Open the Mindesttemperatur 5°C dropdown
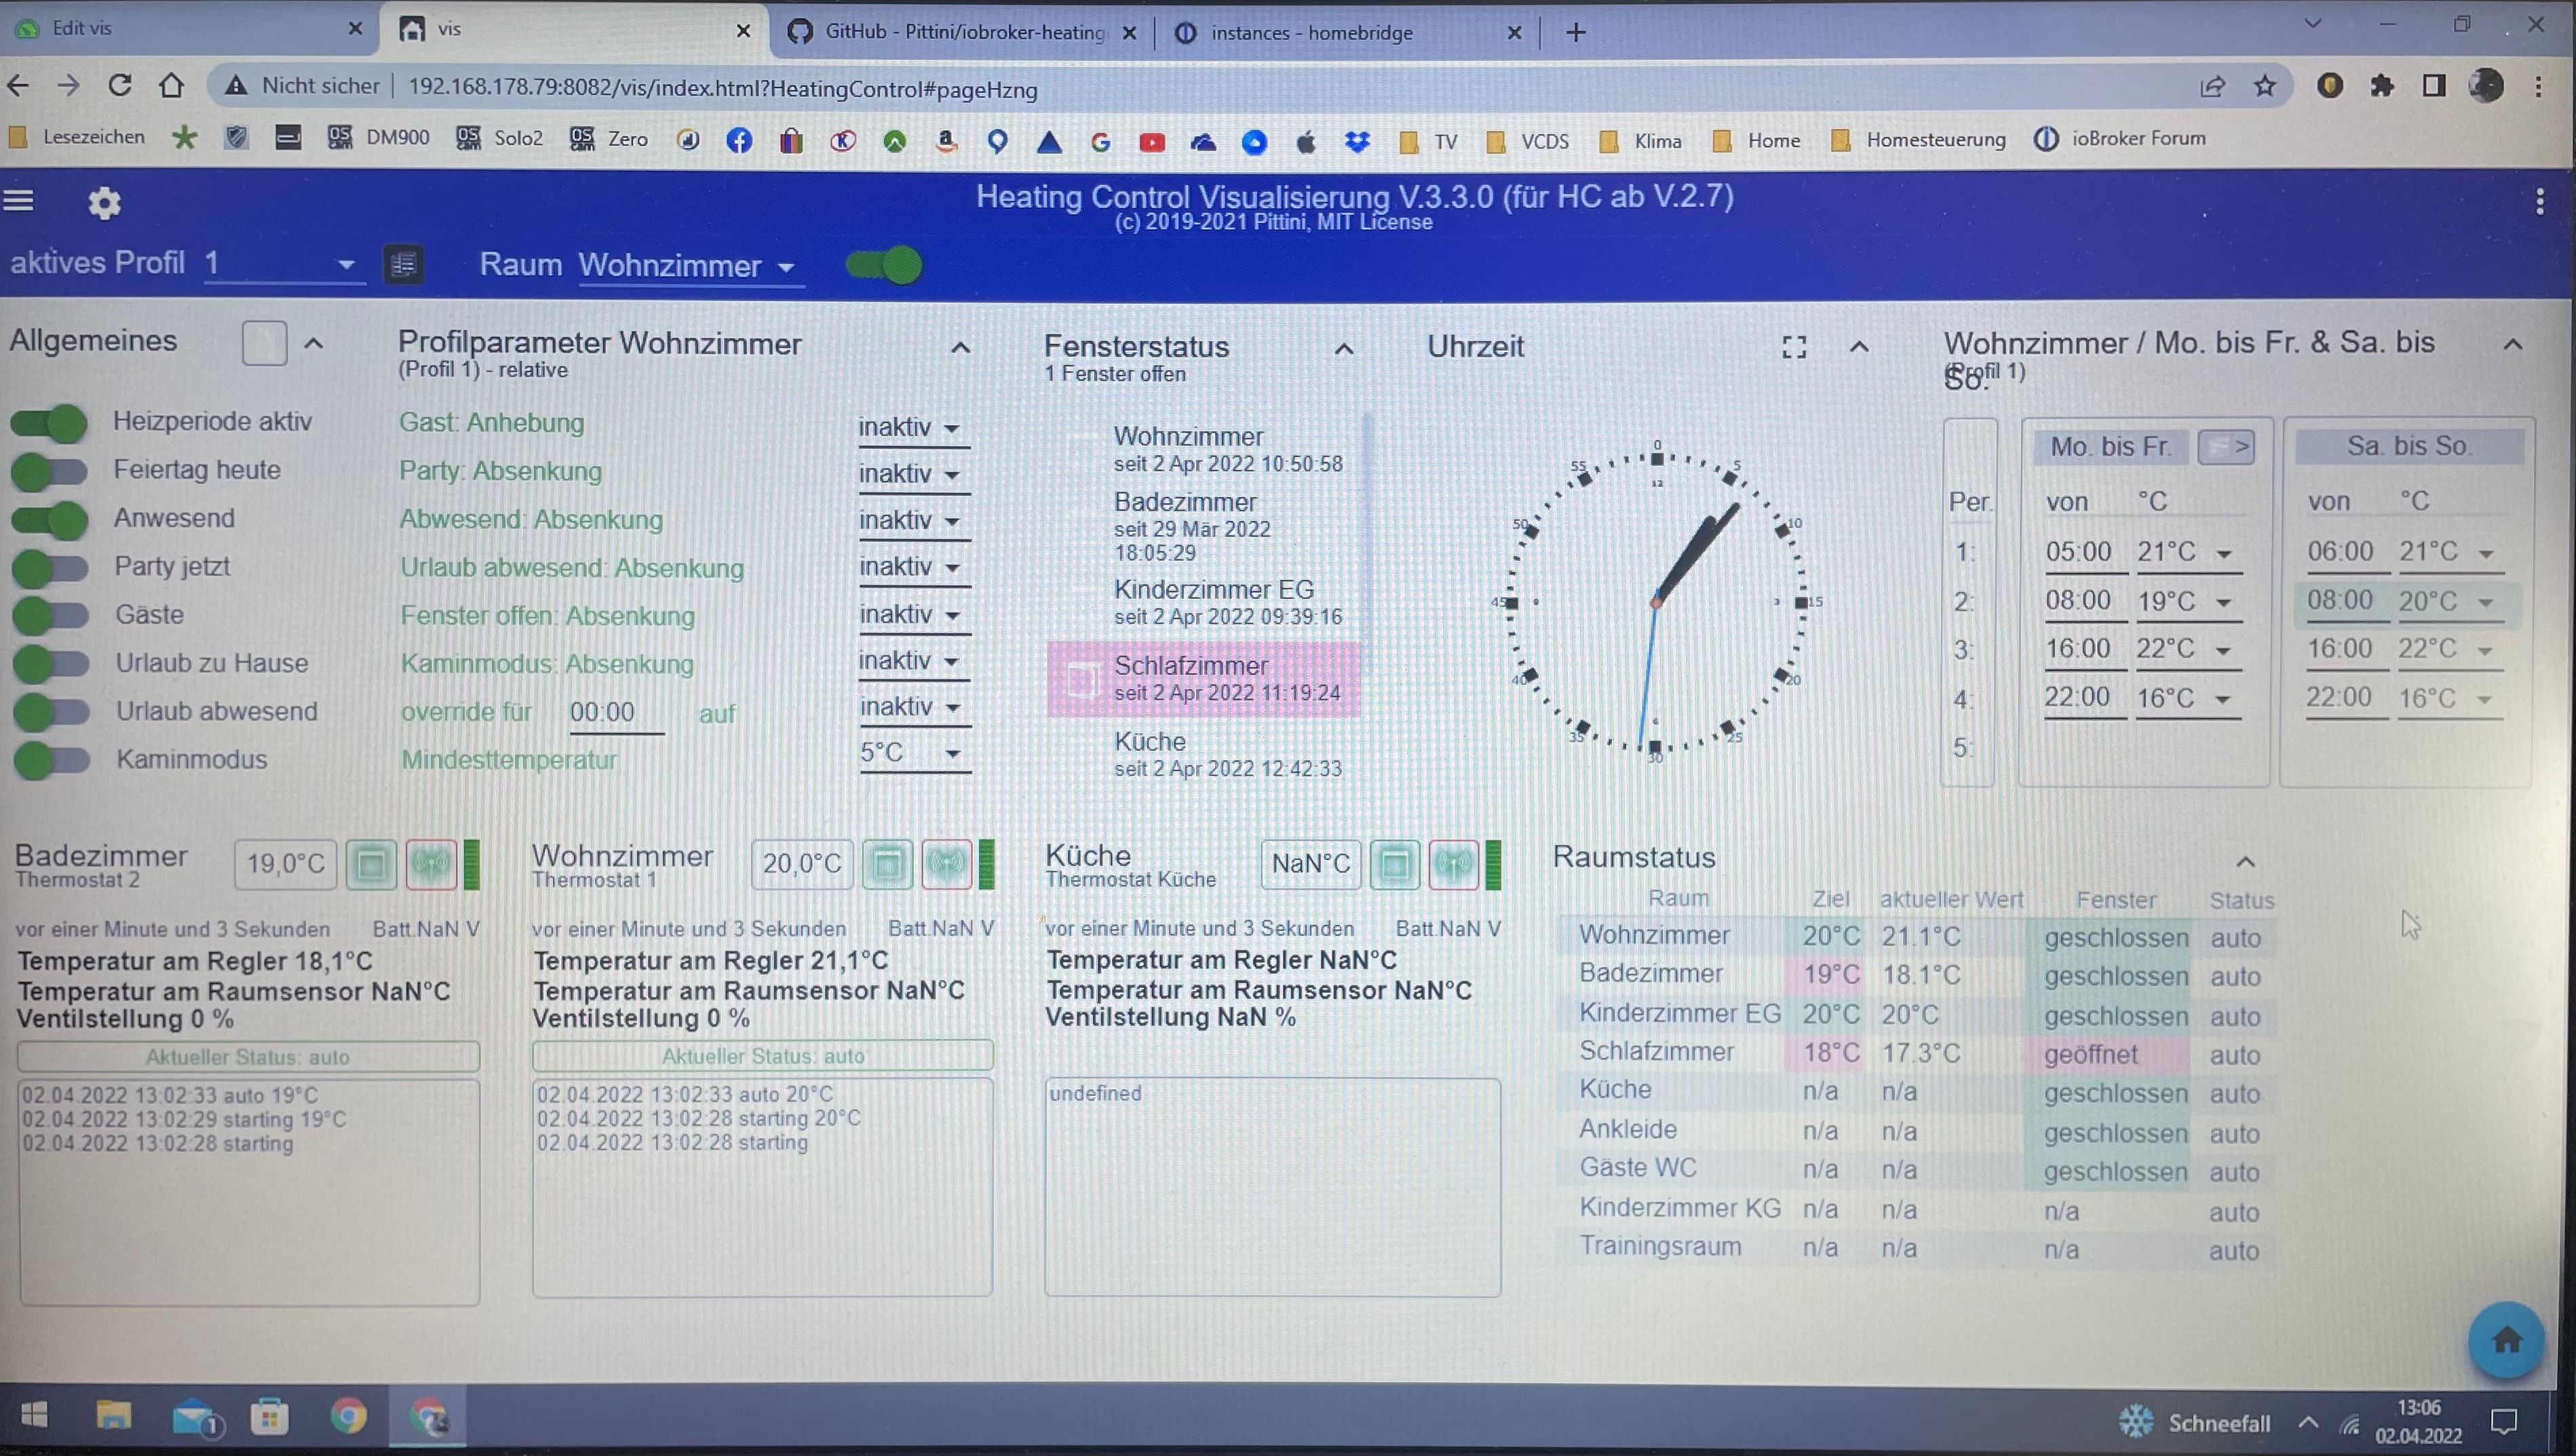 pos(912,753)
